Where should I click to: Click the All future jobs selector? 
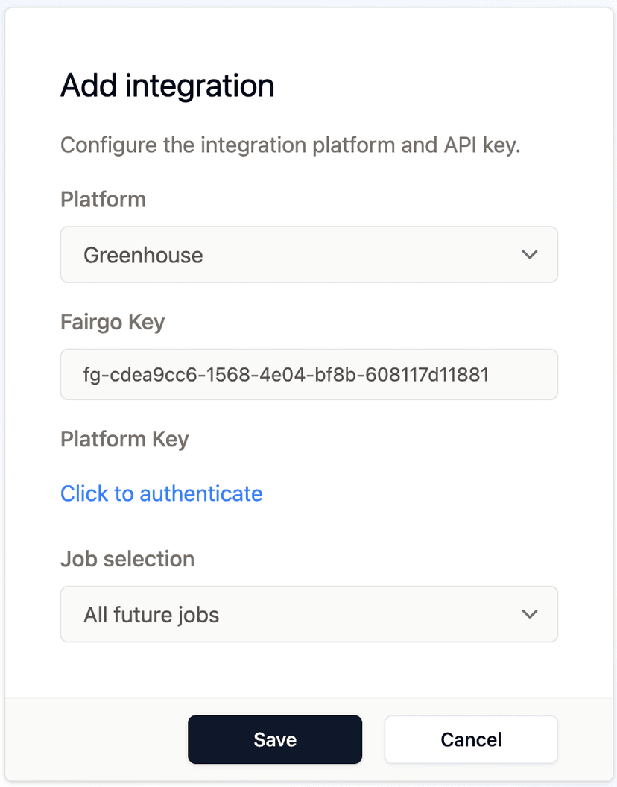tap(308, 614)
